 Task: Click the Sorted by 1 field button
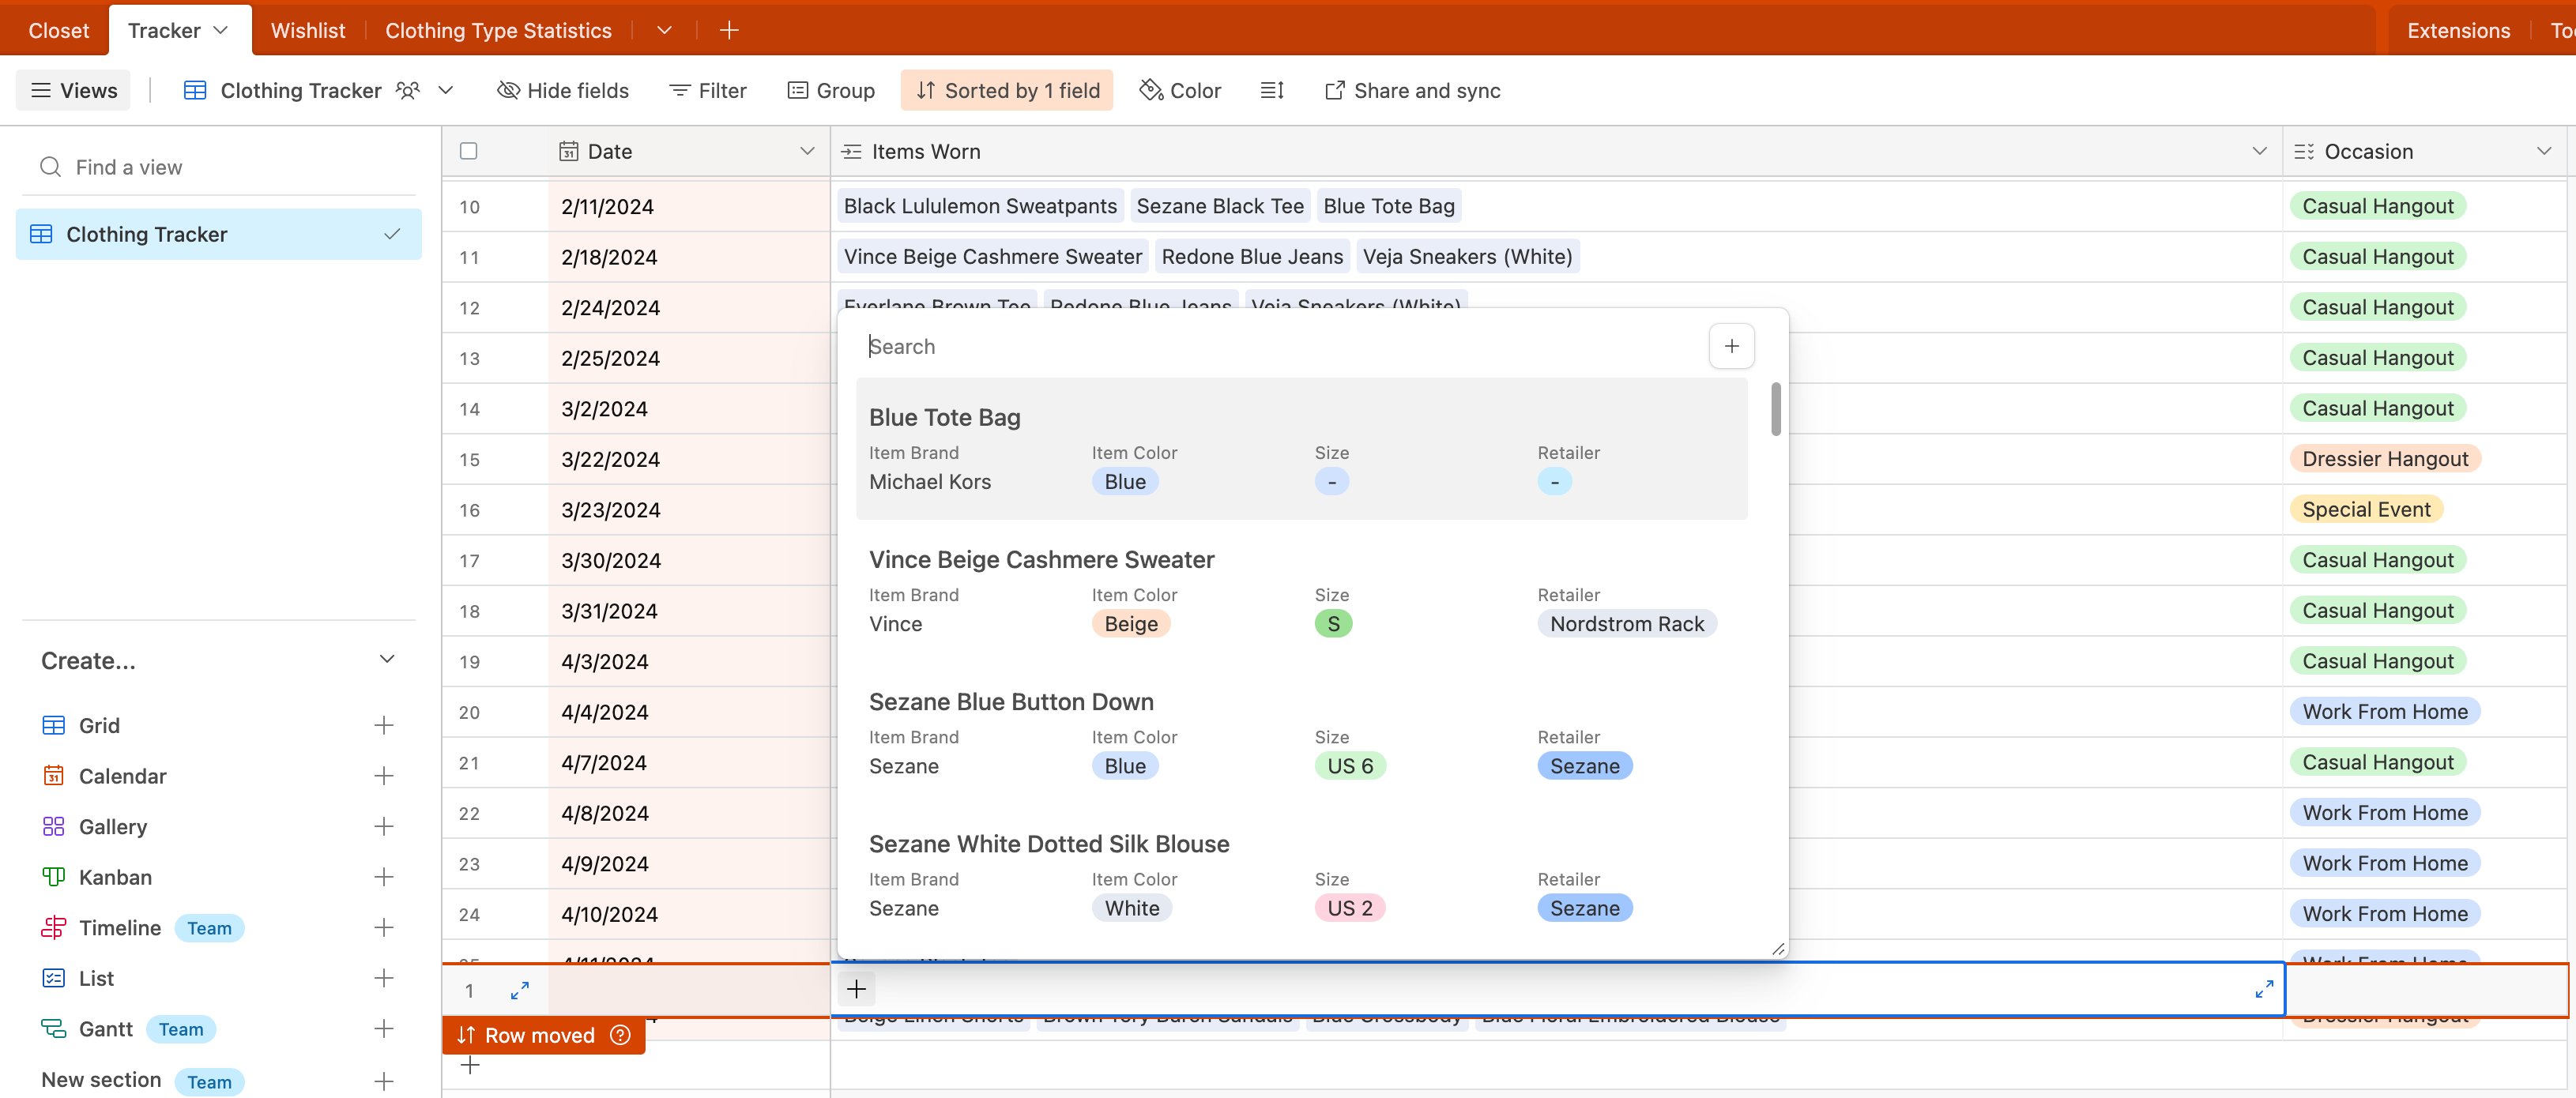pos(1006,90)
